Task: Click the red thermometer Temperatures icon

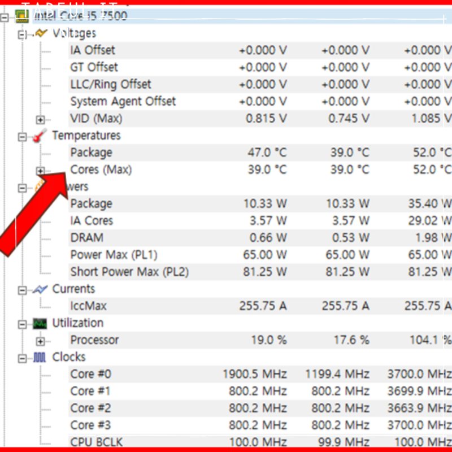Action: pyautogui.click(x=40, y=136)
